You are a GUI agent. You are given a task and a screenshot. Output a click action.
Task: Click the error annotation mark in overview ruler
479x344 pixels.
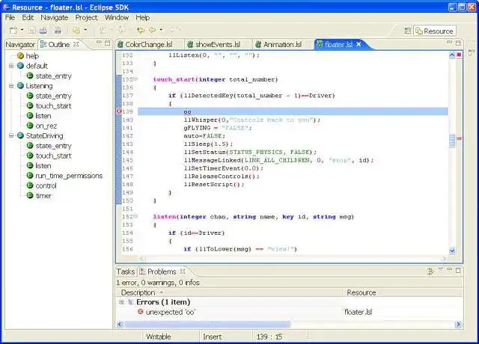(x=459, y=138)
